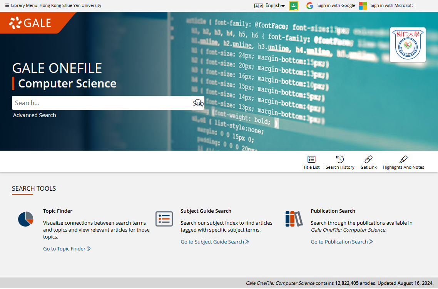Follow Go to Publication Search link

point(342,242)
